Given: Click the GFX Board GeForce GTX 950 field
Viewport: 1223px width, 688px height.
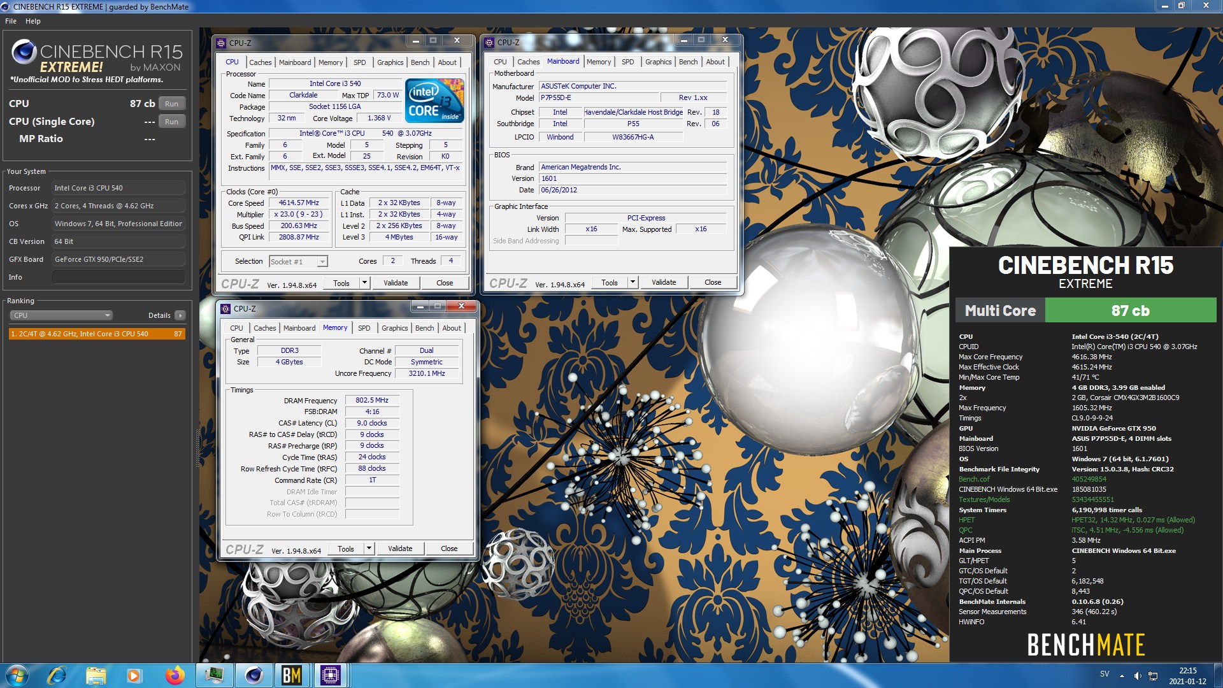Looking at the screenshot, I should pos(118,259).
